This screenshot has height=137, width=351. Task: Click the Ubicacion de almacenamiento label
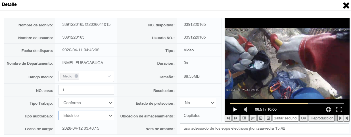147,116
